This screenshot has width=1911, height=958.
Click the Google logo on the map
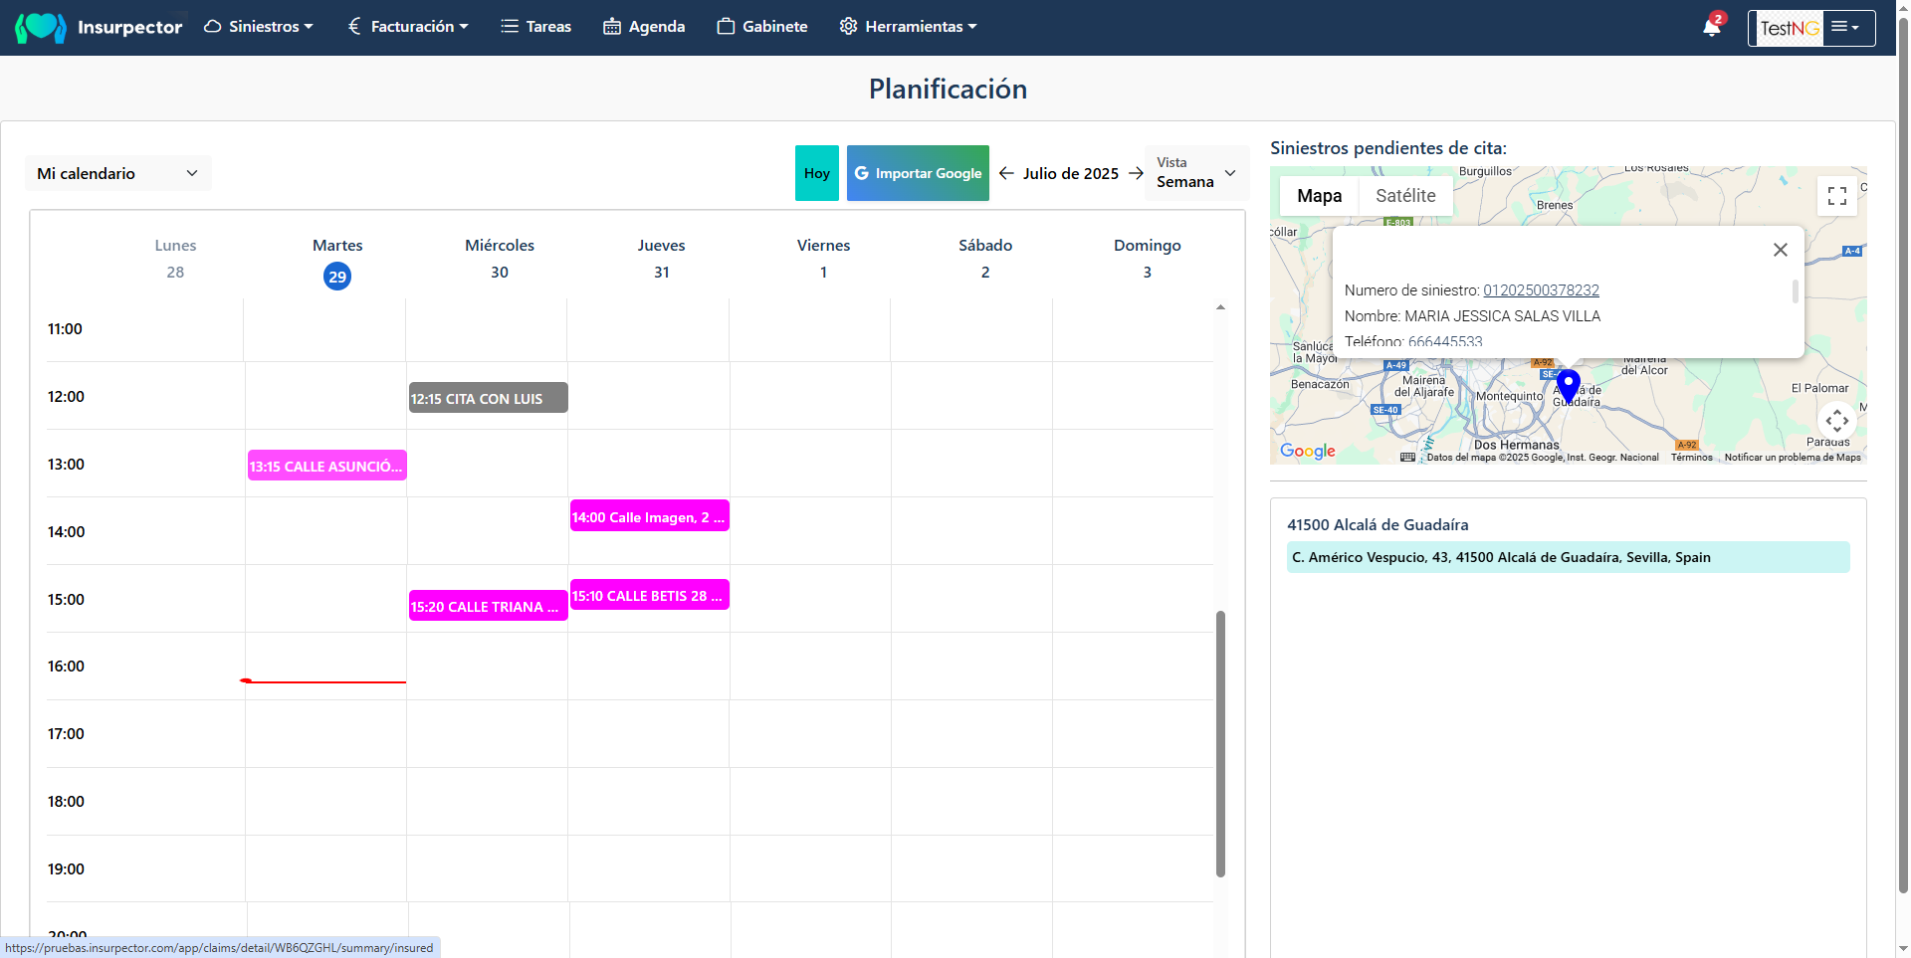(x=1306, y=451)
